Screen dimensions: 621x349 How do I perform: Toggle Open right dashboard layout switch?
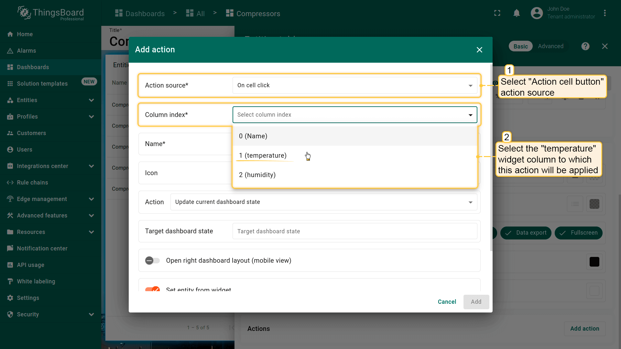[152, 260]
